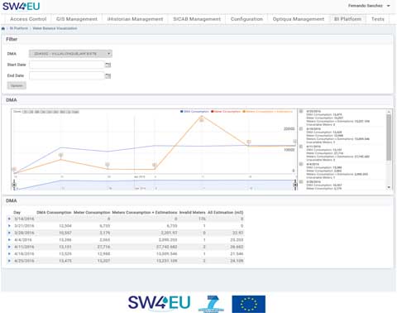Image resolution: width=397 pixels, height=313 pixels.
Task: Expand the 3/14/2016 table row
Action: click(9, 219)
